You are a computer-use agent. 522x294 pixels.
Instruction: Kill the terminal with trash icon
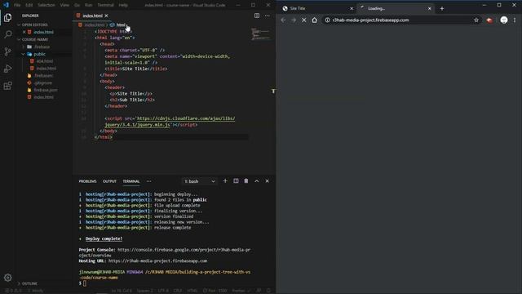246,181
